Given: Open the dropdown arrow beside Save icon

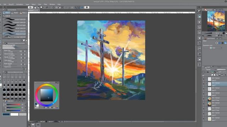Looking at the screenshot, I should [x=43, y=7].
